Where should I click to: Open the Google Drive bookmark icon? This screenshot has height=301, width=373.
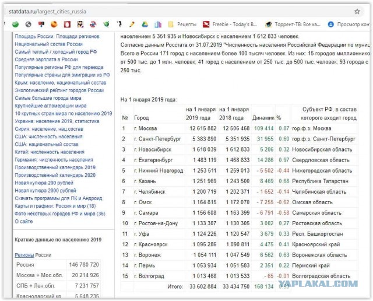(x=145, y=24)
